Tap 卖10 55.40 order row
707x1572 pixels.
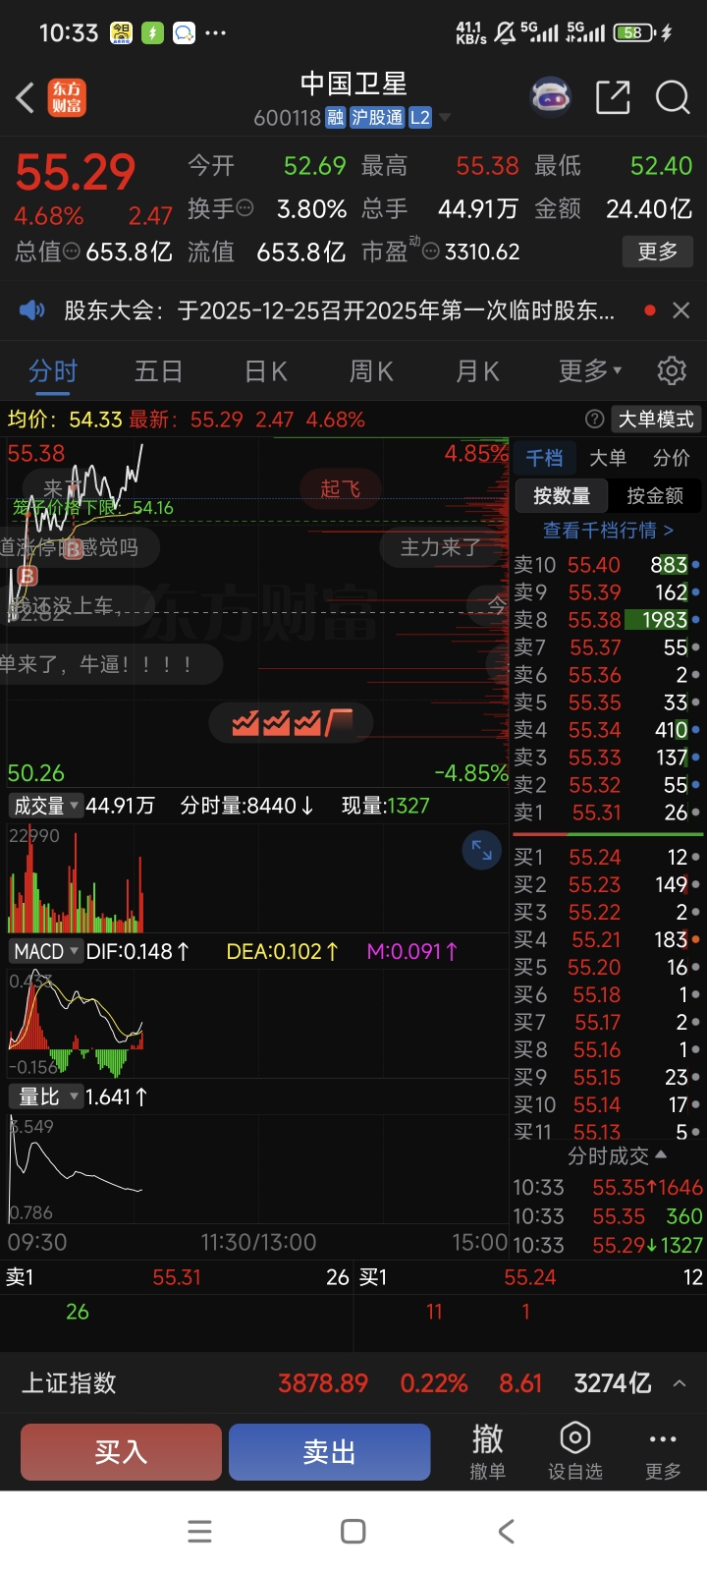(608, 565)
